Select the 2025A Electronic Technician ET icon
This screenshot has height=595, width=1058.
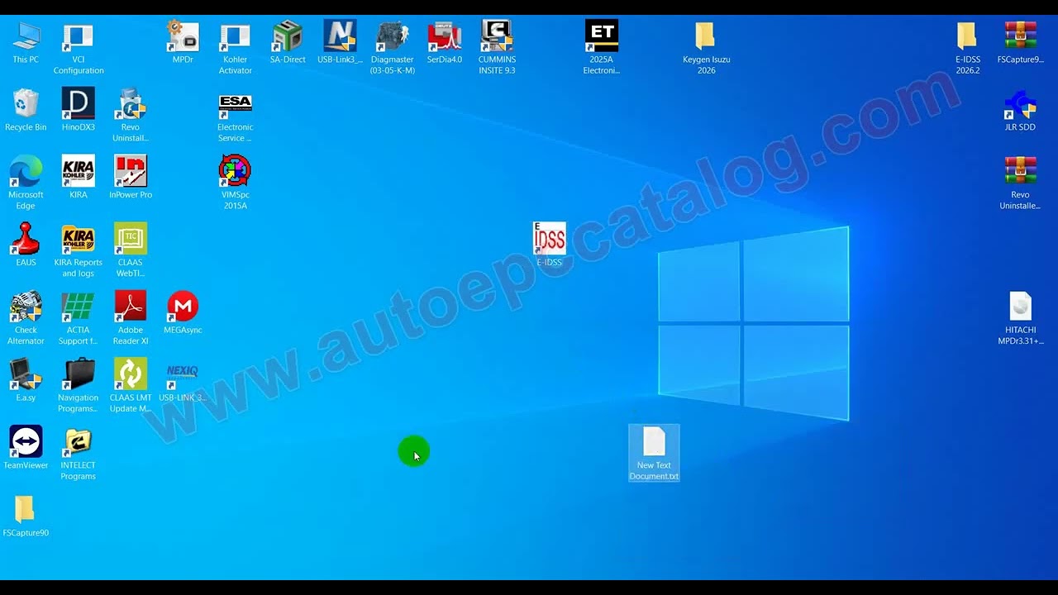(x=602, y=48)
